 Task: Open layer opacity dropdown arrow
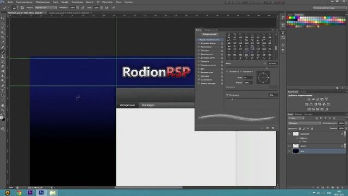[x=346, y=123]
